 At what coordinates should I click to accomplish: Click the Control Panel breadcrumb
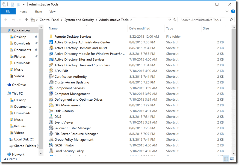click(x=49, y=20)
